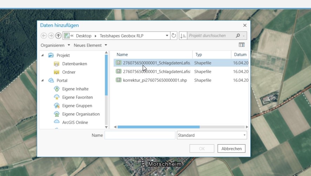Click the horizontal scrollbar in file list

158,127
